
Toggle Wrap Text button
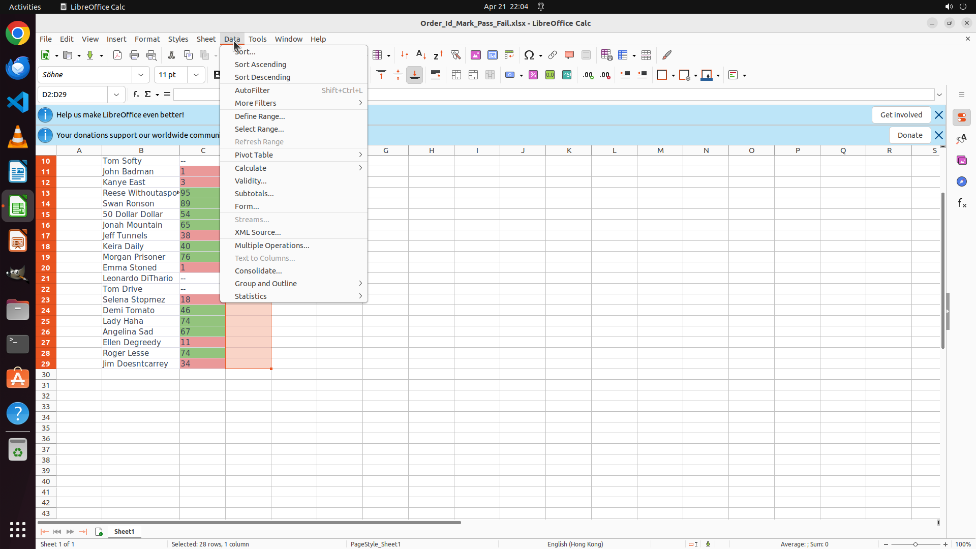click(436, 75)
